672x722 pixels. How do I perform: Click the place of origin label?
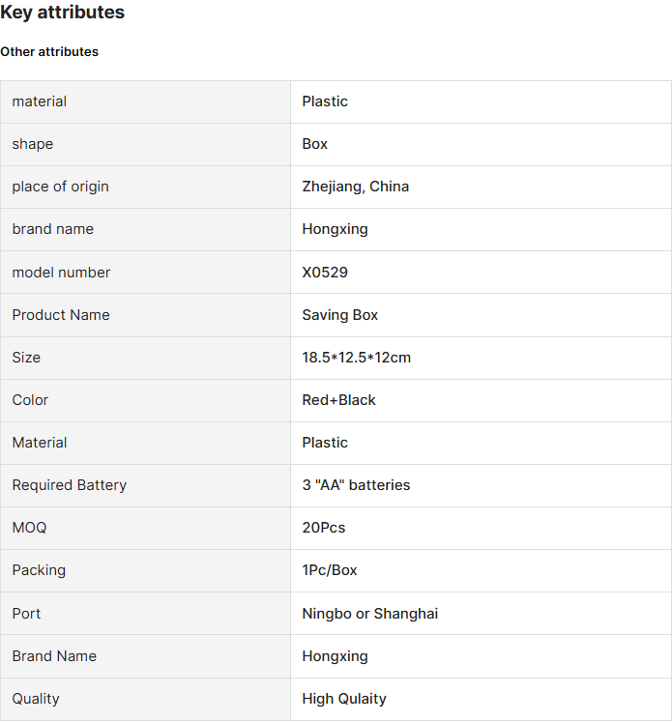click(x=60, y=187)
